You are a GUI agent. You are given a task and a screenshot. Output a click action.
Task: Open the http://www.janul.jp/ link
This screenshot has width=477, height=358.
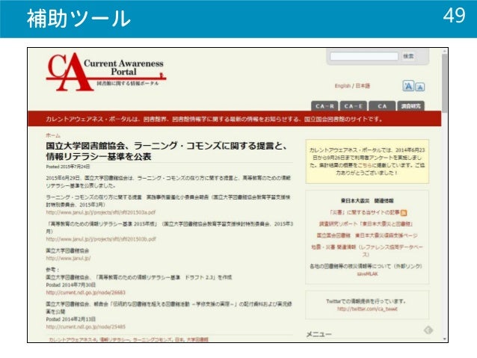[x=68, y=259]
